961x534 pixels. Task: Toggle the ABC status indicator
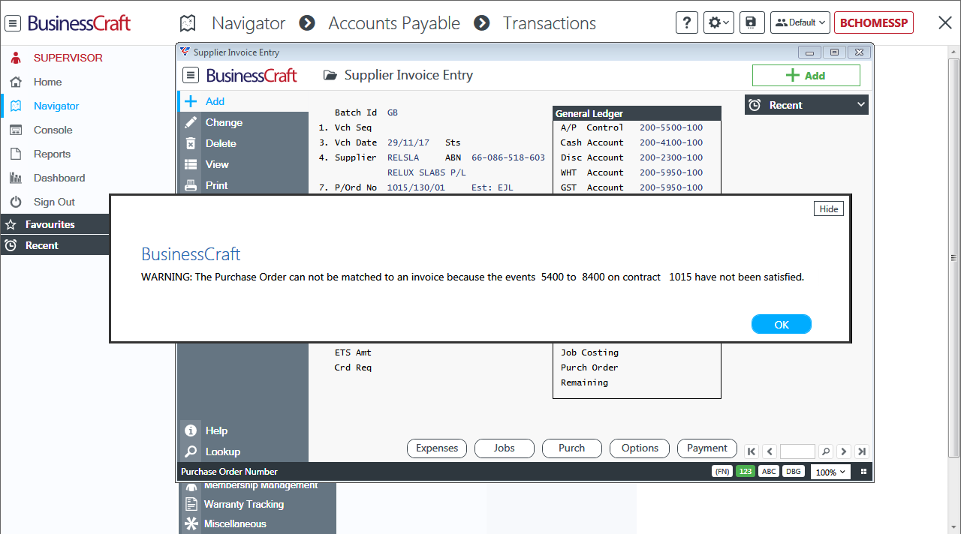click(x=769, y=472)
